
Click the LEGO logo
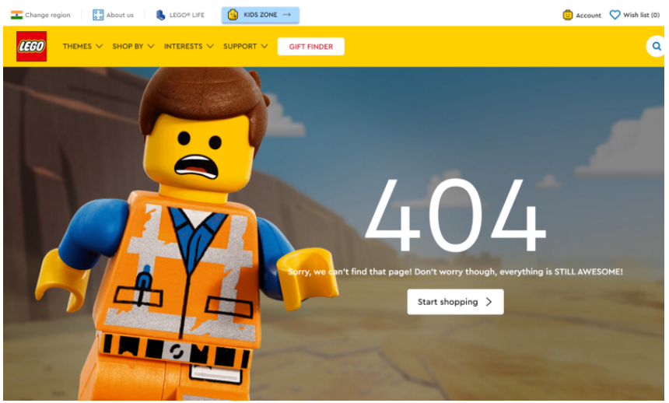pyautogui.click(x=32, y=46)
